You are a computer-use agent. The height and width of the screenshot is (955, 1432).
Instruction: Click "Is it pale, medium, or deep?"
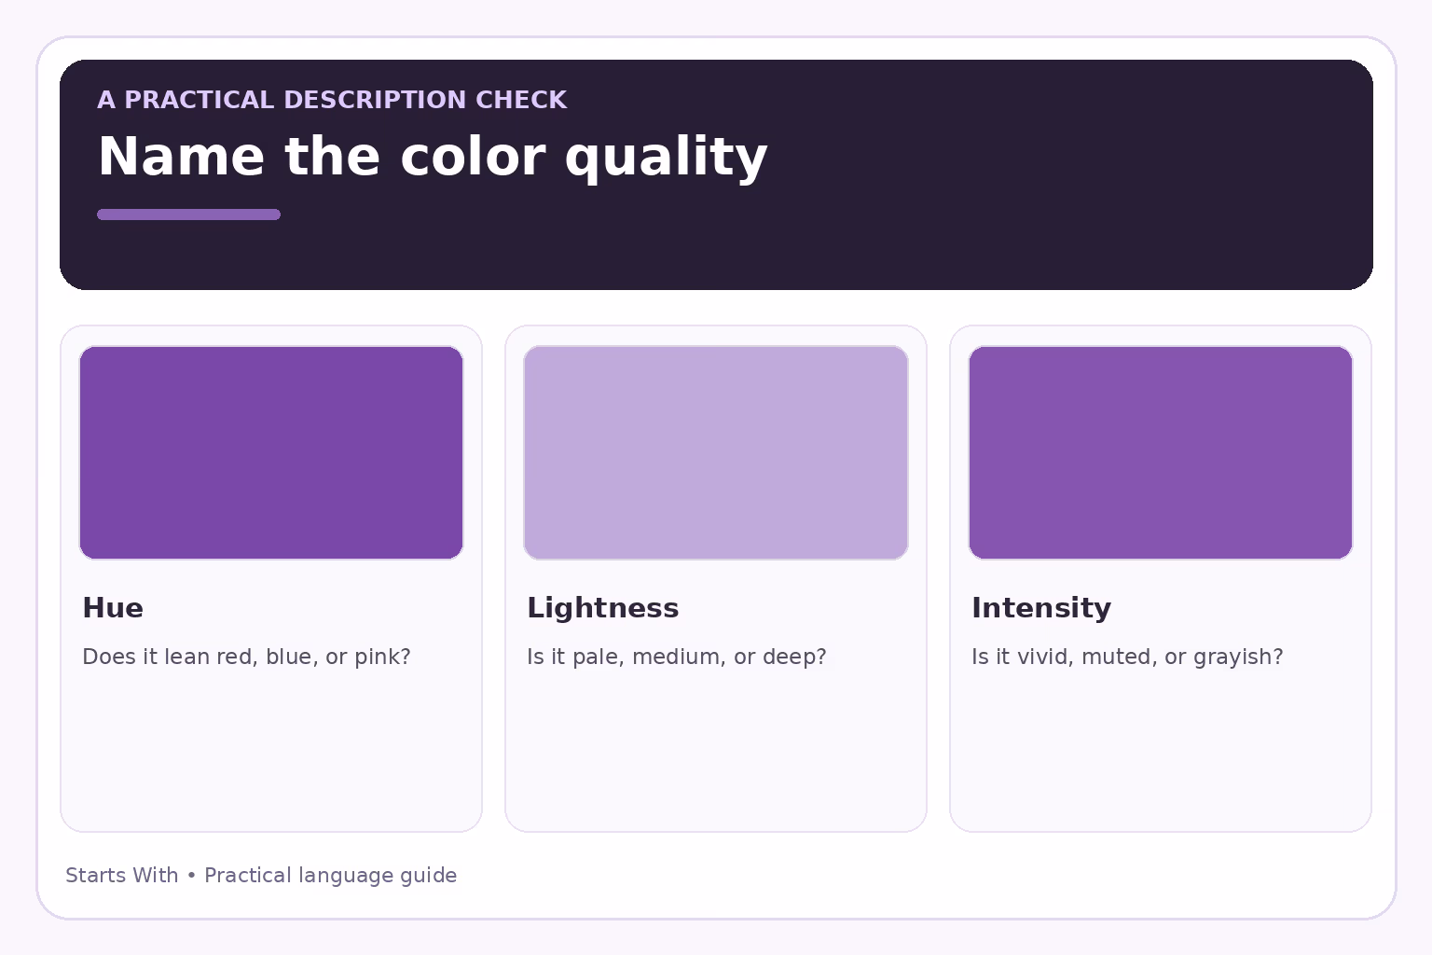point(677,657)
